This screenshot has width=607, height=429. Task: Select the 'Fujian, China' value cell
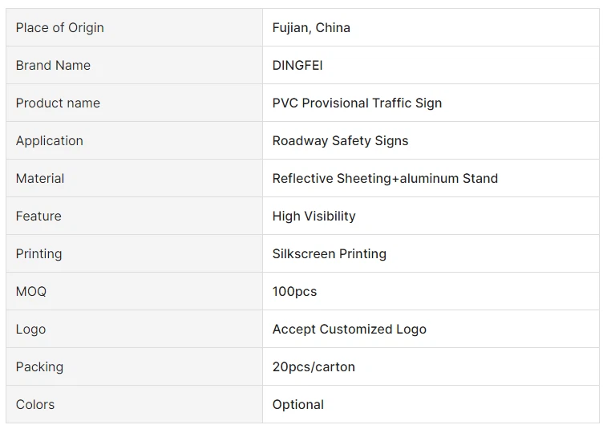(x=311, y=28)
